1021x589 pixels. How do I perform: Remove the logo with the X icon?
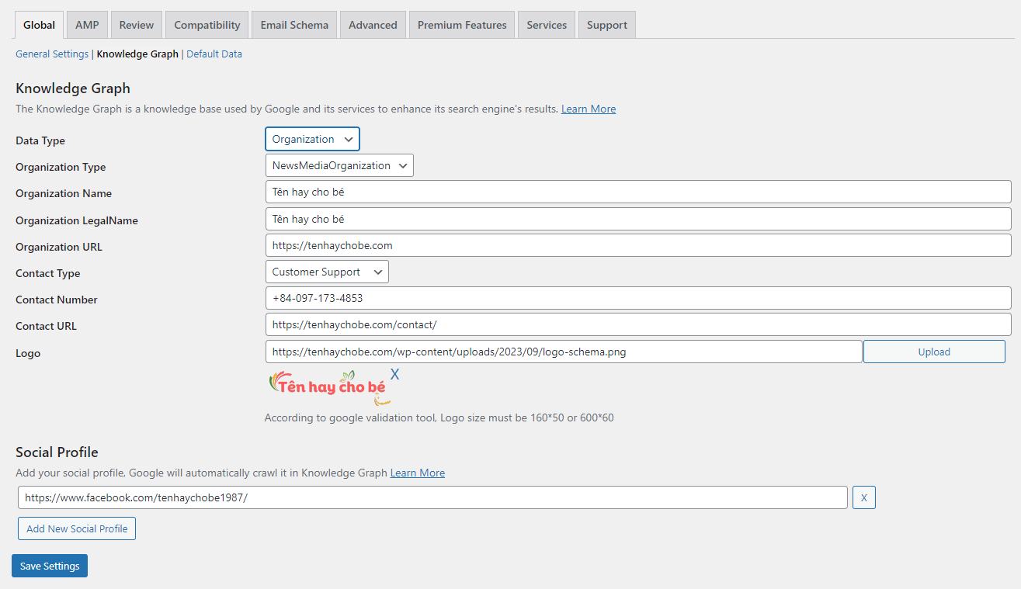coord(394,374)
